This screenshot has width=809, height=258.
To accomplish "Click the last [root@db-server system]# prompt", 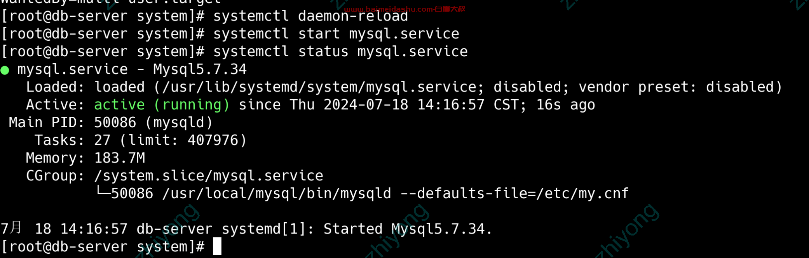I will (103, 247).
